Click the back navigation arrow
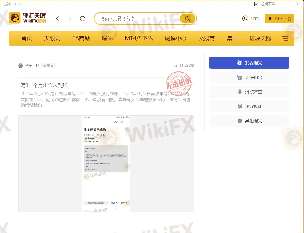304x233 pixels. 57,18
